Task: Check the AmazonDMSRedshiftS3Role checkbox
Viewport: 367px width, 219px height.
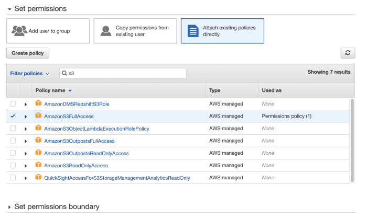Action: (13, 104)
